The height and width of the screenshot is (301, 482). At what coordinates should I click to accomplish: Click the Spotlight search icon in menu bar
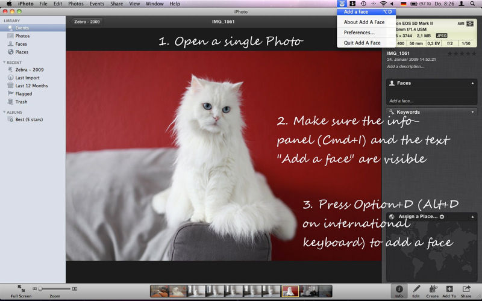click(x=475, y=4)
